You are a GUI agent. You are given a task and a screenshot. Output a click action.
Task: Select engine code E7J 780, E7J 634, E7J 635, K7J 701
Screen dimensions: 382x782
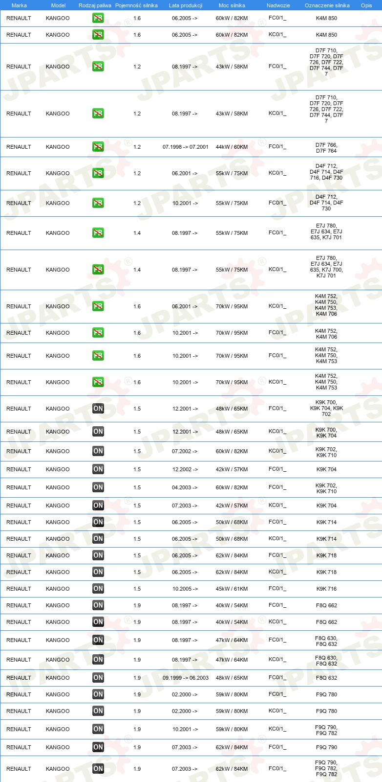[326, 231]
